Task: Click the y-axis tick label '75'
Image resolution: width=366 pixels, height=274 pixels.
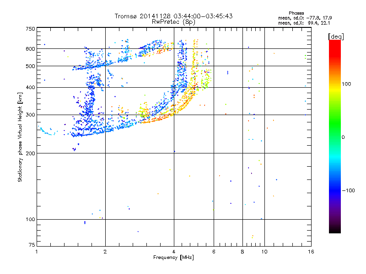Action: click(x=32, y=245)
